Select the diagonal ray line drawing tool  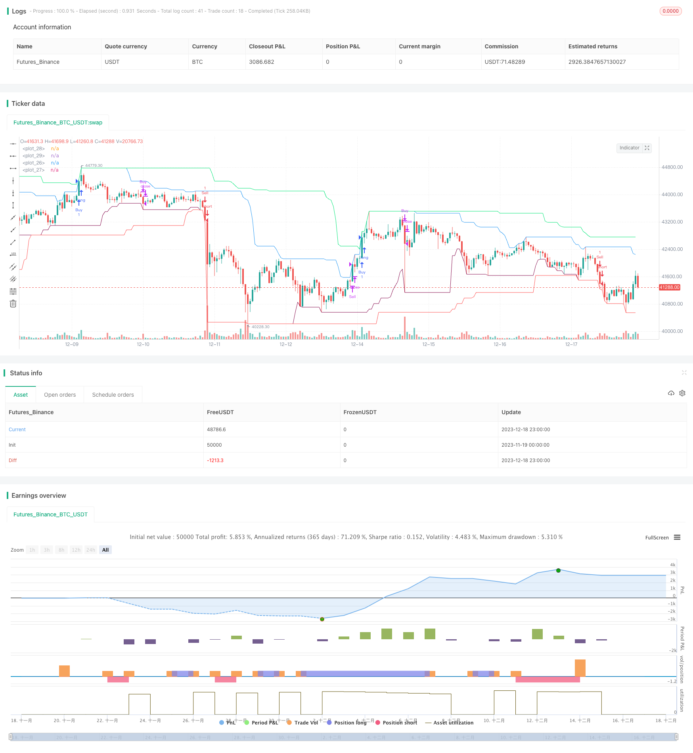[x=13, y=230]
